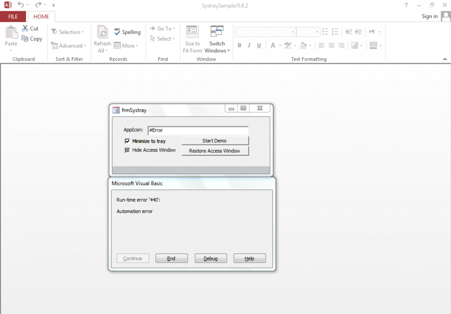The width and height of the screenshot is (451, 314).
Task: Open the Go To dropdown
Action: [x=162, y=28]
